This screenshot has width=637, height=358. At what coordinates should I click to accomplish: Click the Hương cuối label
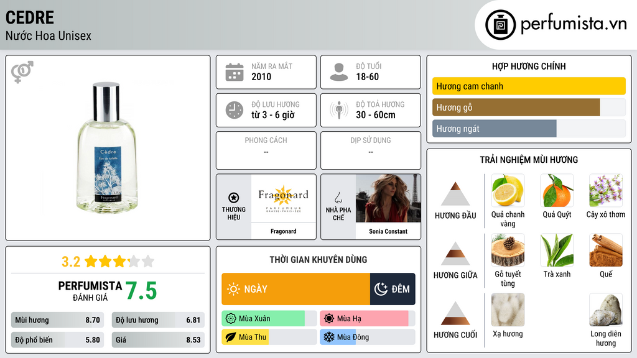(x=455, y=335)
